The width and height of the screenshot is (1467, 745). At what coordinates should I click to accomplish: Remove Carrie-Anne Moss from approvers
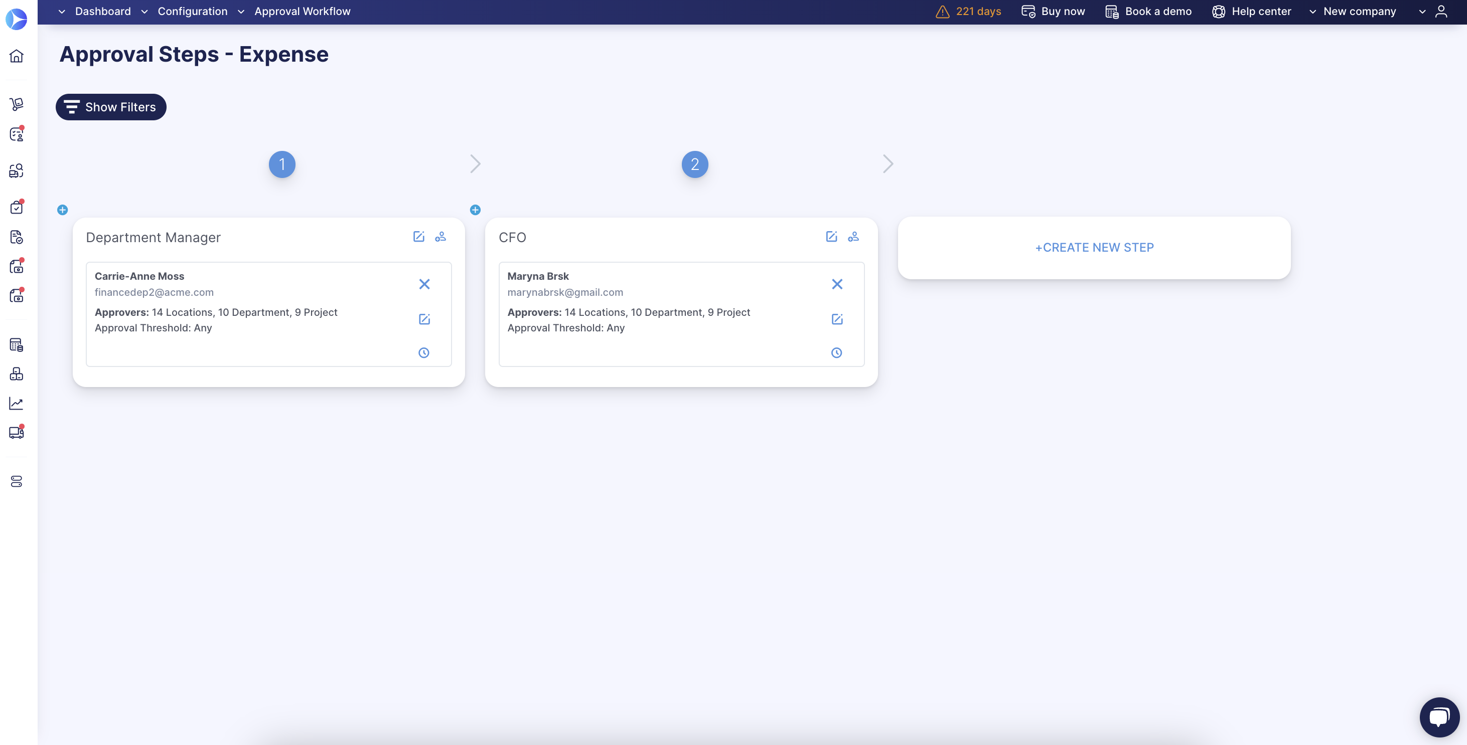(424, 284)
